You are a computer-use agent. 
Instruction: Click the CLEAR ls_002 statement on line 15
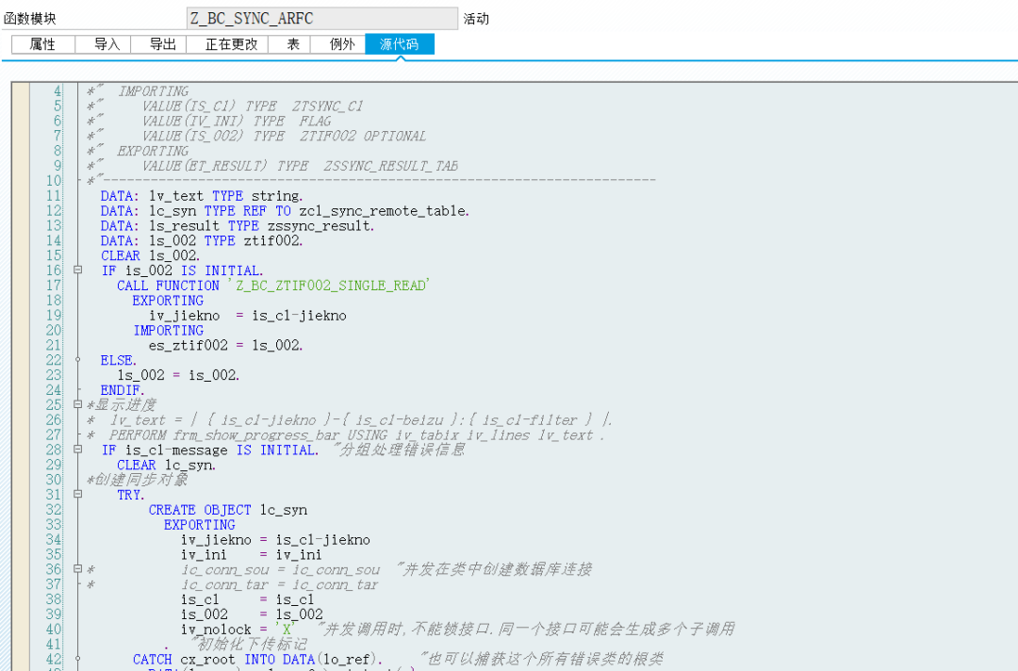150,255
